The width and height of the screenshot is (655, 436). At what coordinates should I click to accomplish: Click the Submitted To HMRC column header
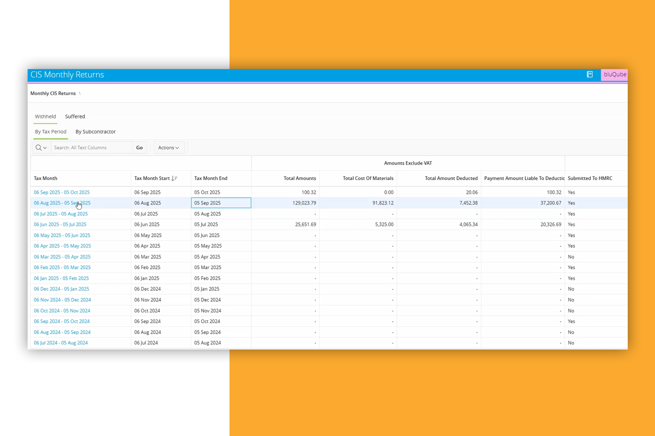click(590, 178)
